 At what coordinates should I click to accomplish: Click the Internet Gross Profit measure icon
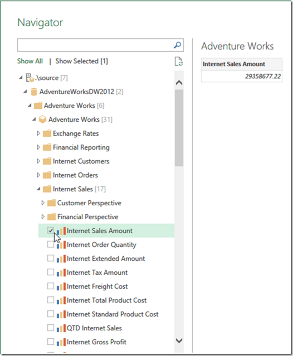(61, 342)
